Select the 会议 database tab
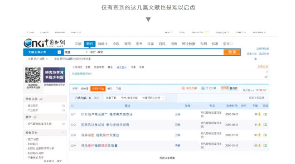This screenshot has width=295, height=164. (x=116, y=44)
